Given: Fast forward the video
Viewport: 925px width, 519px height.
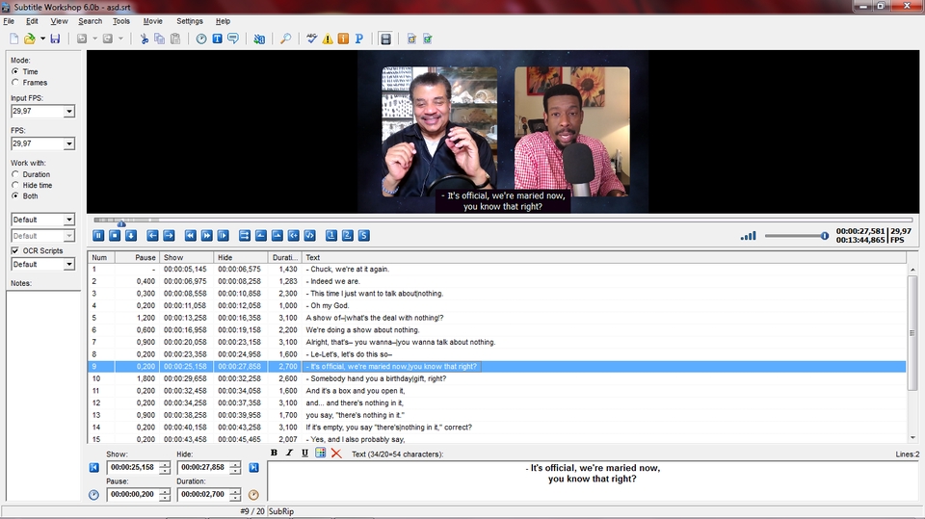Looking at the screenshot, I should coord(206,235).
